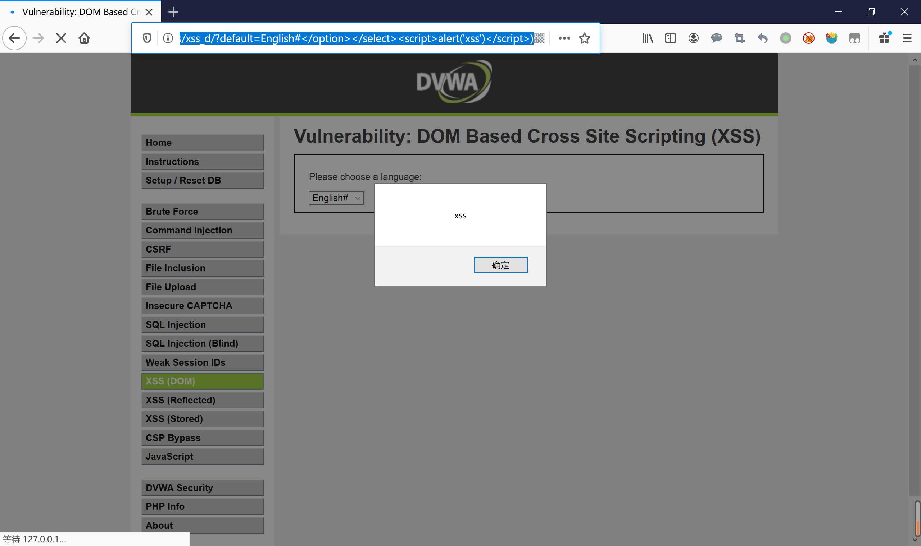This screenshot has height=546, width=921.
Task: Click the colorful shield extension icon
Action: click(831, 38)
